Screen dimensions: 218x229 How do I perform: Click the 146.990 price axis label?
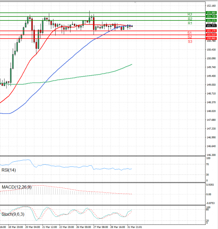click(211, 137)
